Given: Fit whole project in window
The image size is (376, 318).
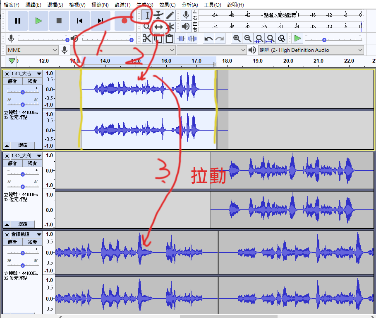Looking at the screenshot, I should pos(270,38).
